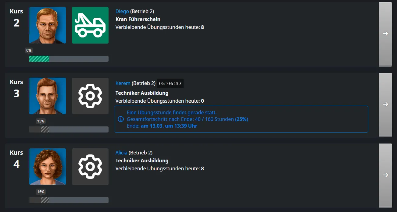Open Kerem's employee profile link

pos(123,83)
